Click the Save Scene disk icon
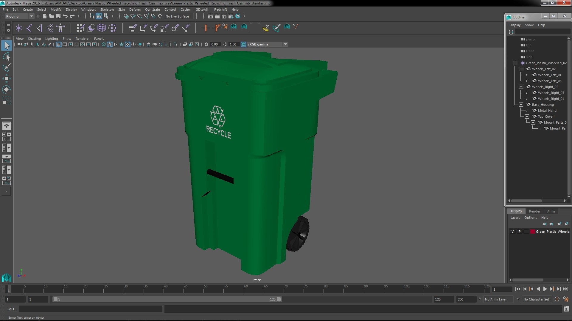This screenshot has height=321, width=572. click(x=58, y=16)
